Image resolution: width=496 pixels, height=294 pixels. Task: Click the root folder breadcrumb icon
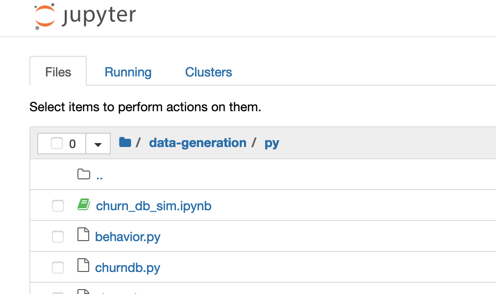[x=125, y=142]
